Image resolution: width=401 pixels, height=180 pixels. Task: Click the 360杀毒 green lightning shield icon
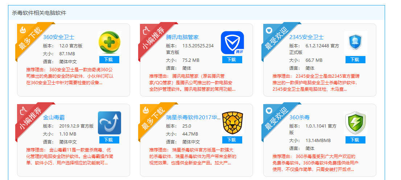pyautogui.click(x=355, y=123)
